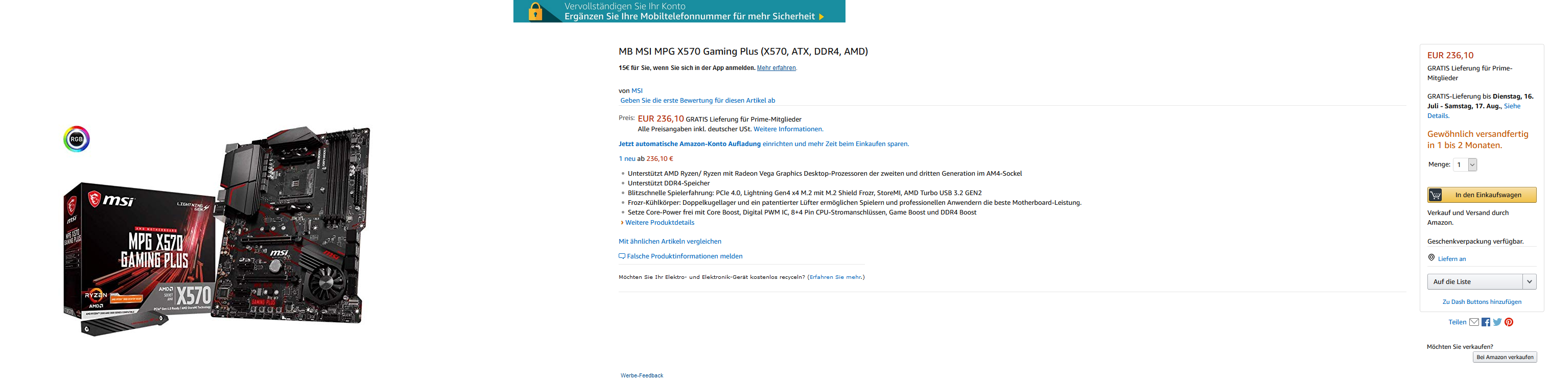Viewport: 1550px width, 381px height.
Task: Click the shopping cart icon on the add button
Action: pos(1436,195)
